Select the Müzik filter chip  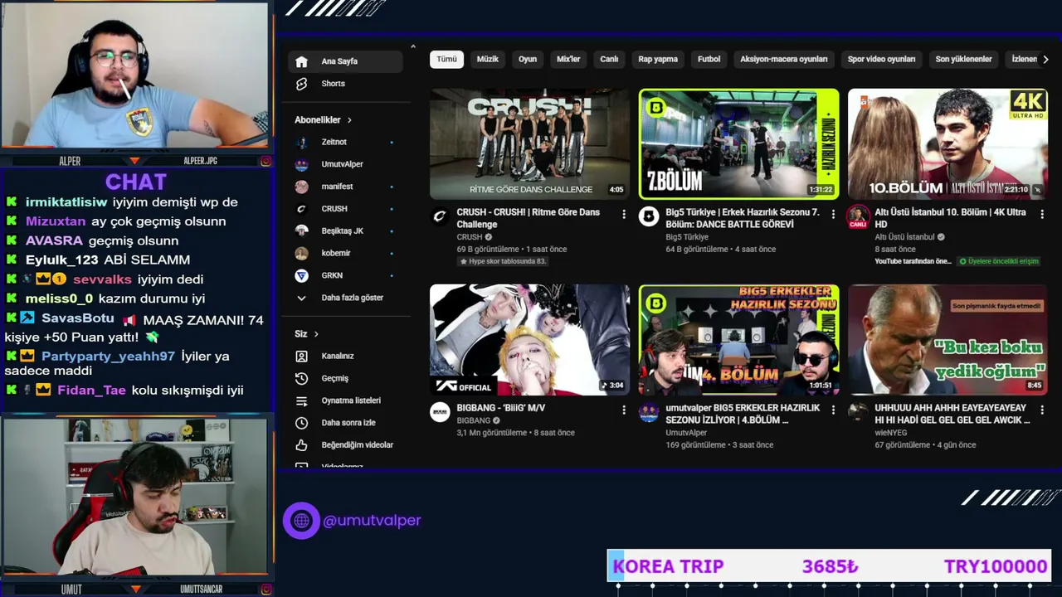click(x=488, y=60)
